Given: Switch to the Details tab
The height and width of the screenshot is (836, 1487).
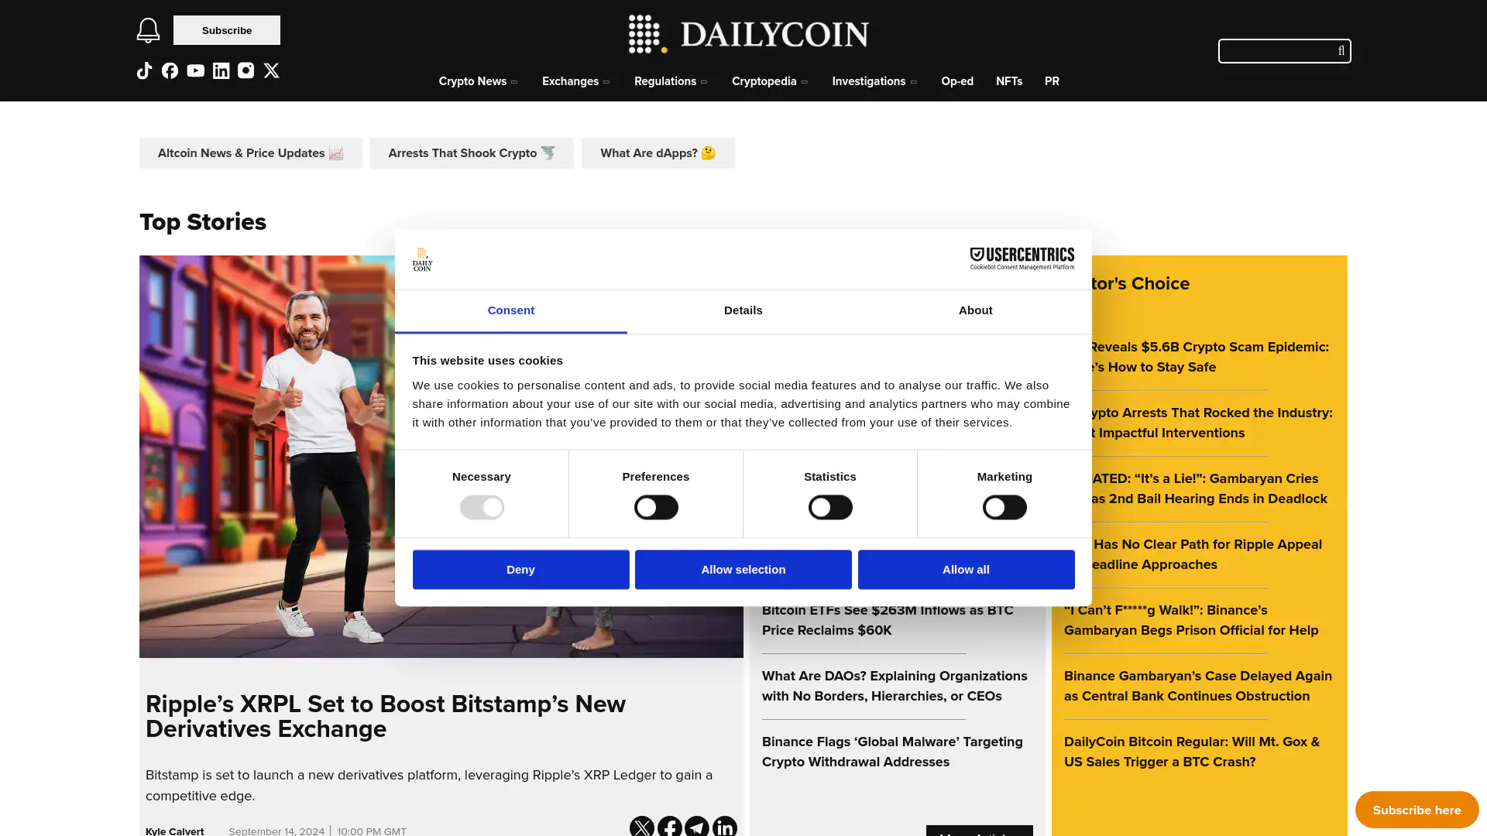Looking at the screenshot, I should pos(743,310).
